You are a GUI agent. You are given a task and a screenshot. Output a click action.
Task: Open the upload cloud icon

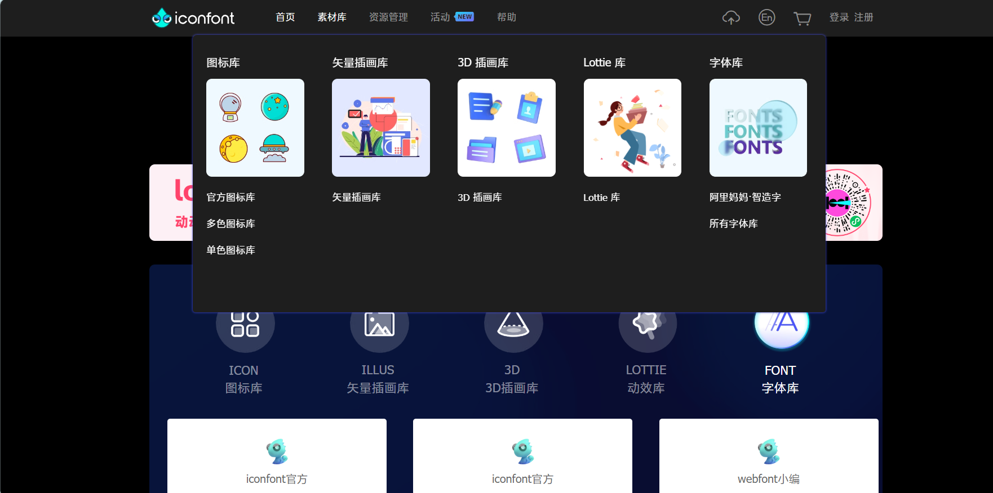pyautogui.click(x=731, y=17)
